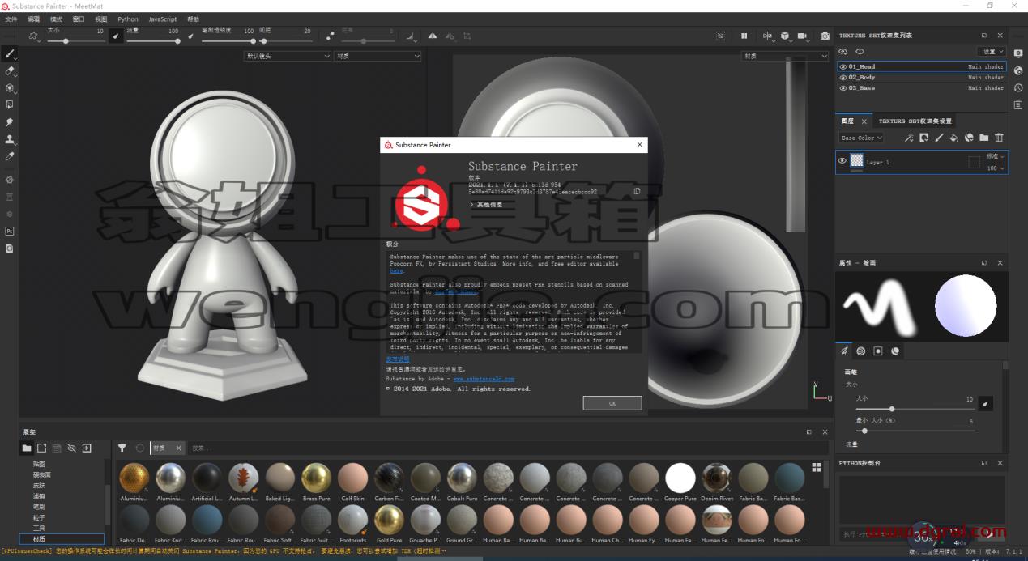1028x561 pixels.
Task: Open the 3D view mode cube dropdown
Action: [x=785, y=36]
